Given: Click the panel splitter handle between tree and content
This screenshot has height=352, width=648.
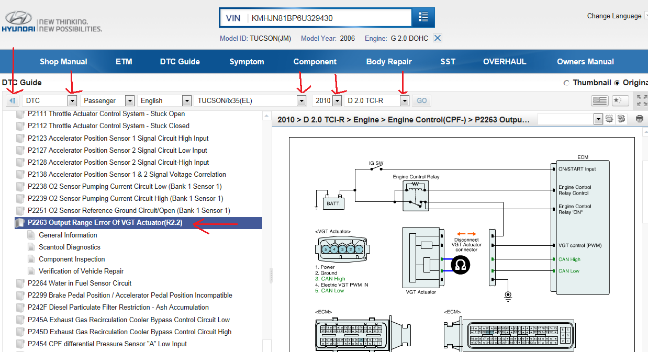Looking at the screenshot, I should coord(271,276).
